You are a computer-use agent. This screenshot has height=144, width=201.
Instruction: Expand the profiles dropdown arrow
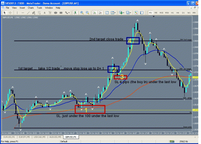[131, 13]
